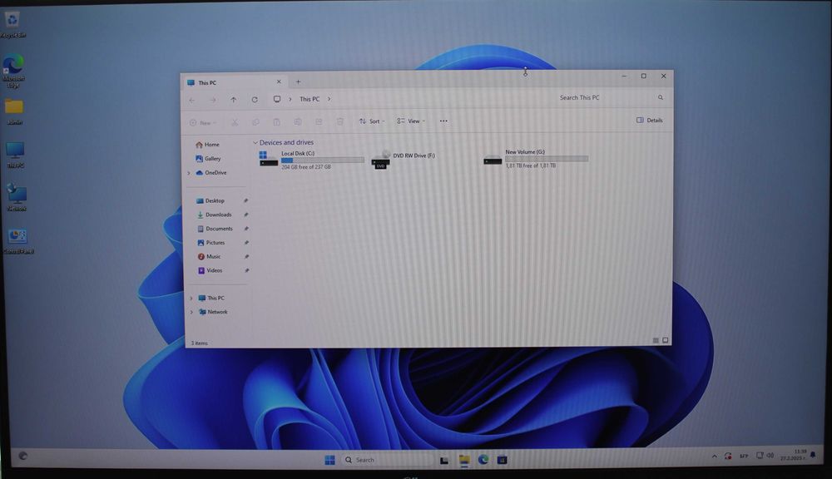The image size is (832, 479).
Task: Open the Local Disk (C:) drive
Action: (311, 159)
